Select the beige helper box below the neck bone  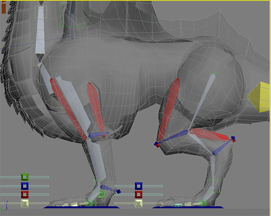click(x=39, y=60)
